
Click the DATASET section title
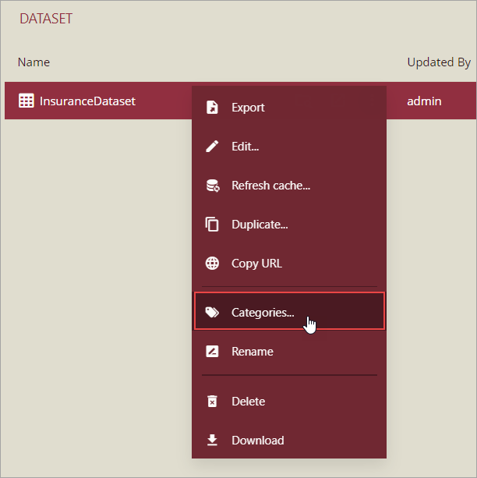pos(46,19)
